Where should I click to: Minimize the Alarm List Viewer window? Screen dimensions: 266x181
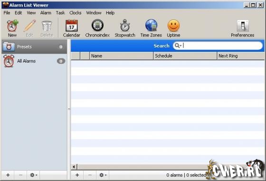[x=247, y=5]
